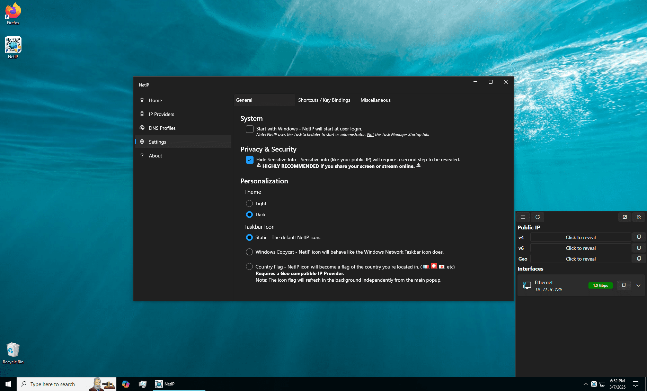
Task: Click the 1.0 Gbps speed badge
Action: [601, 285]
